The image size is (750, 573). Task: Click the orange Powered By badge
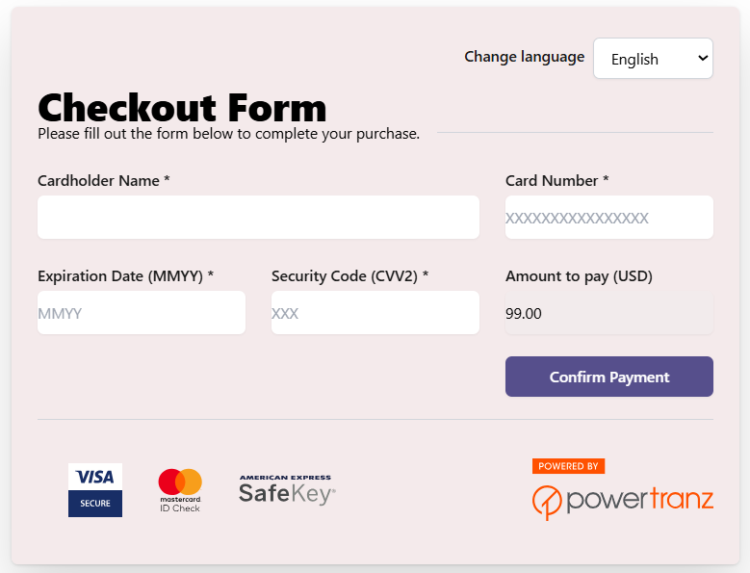(x=568, y=466)
